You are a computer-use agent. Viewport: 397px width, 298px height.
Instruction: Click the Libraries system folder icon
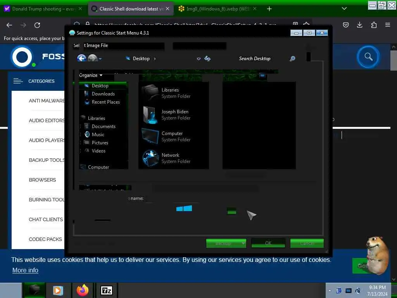click(x=150, y=93)
